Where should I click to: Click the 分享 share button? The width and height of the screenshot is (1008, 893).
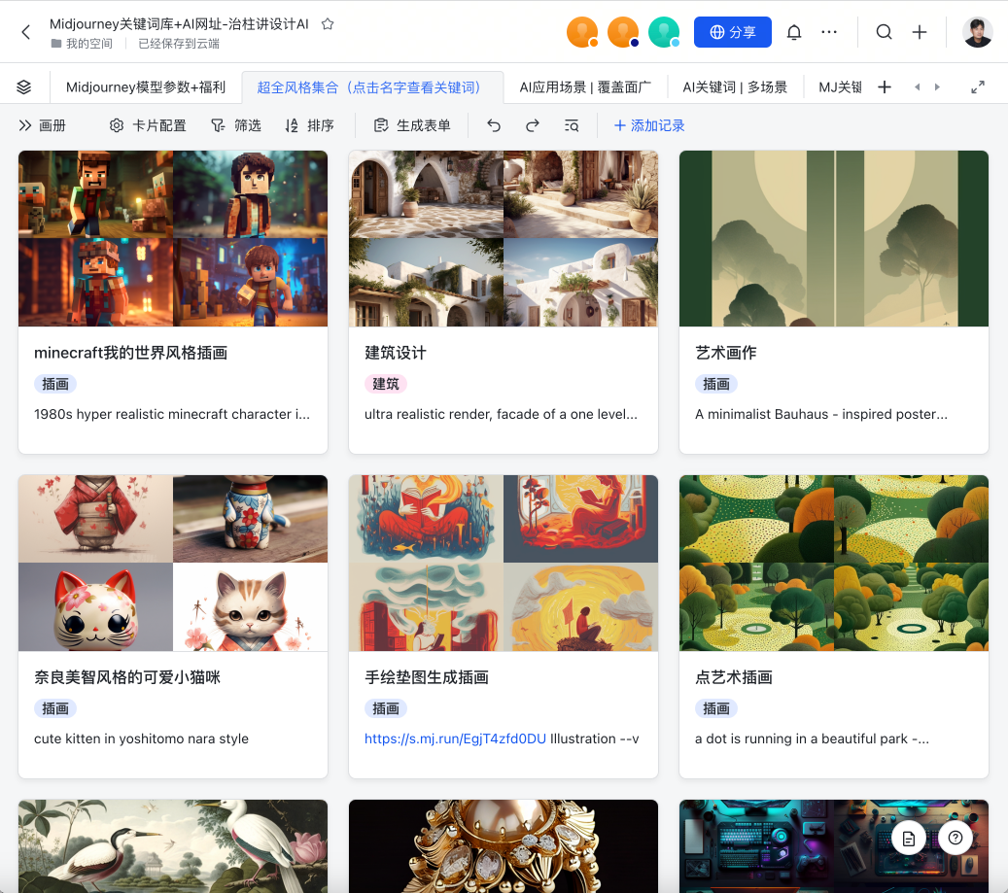click(x=733, y=32)
